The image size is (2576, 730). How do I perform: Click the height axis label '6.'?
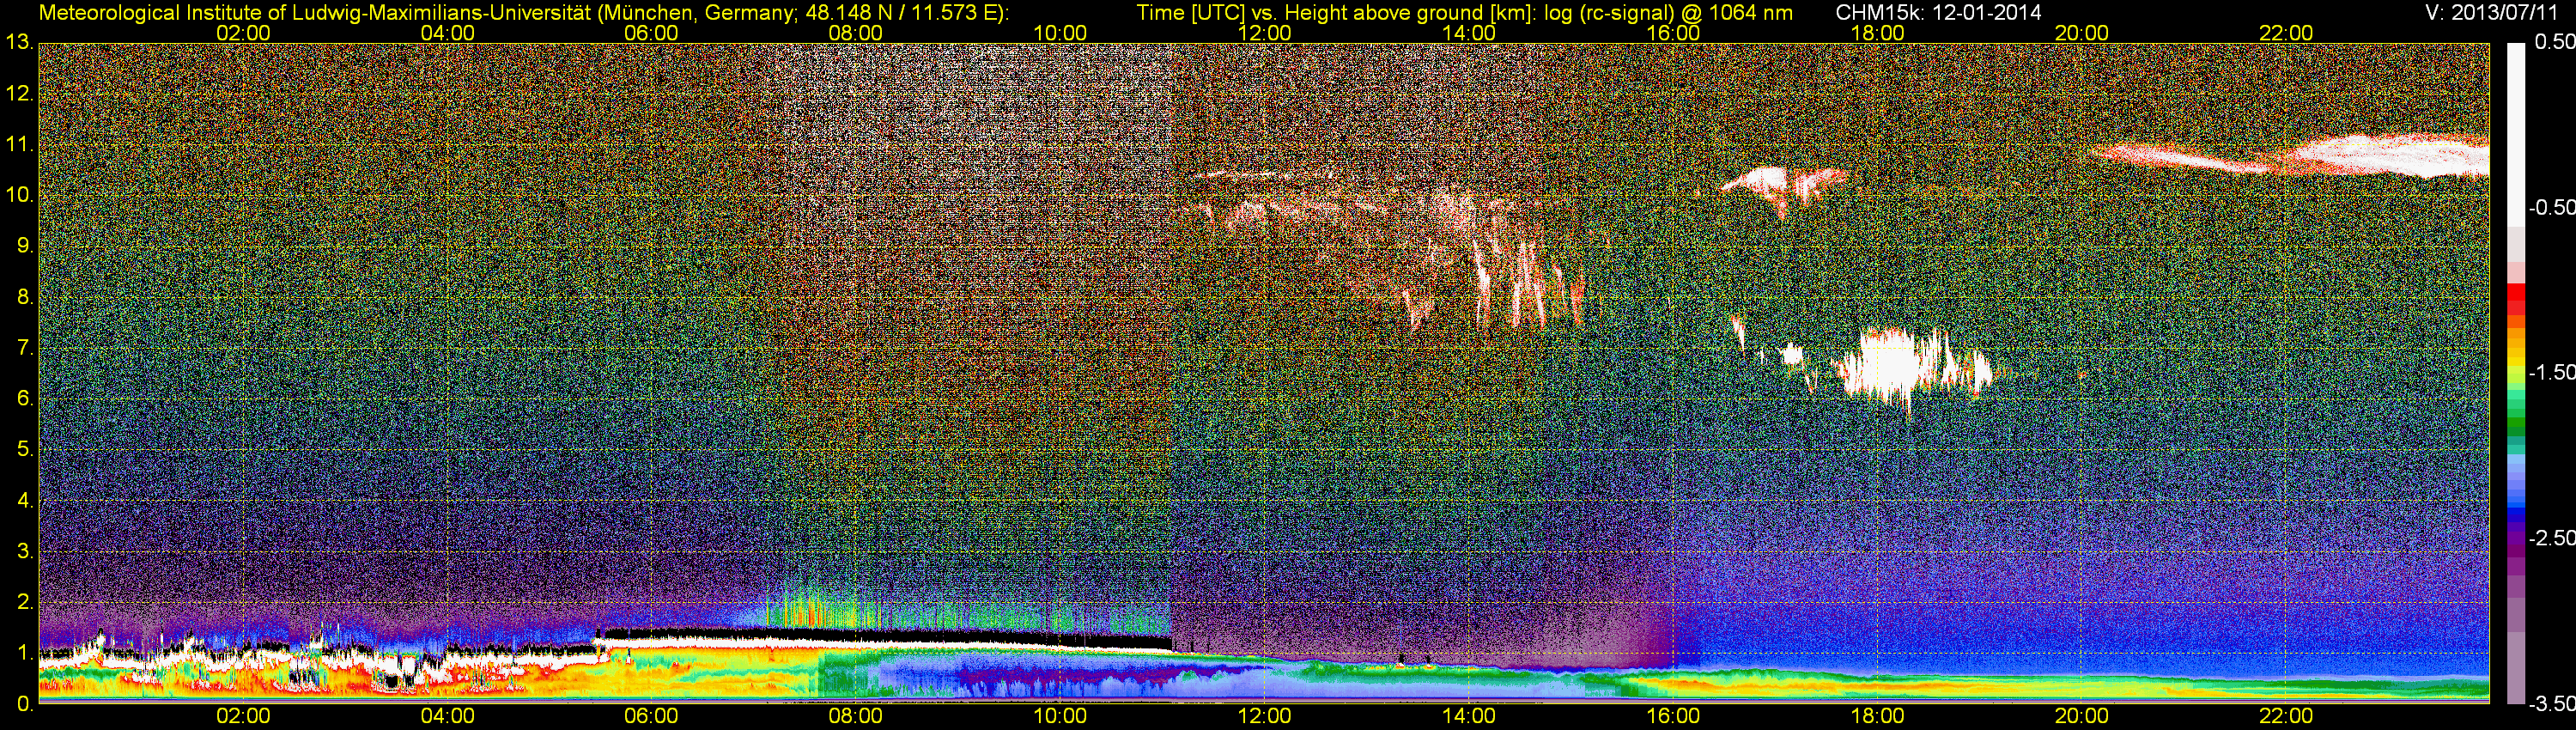[25, 399]
